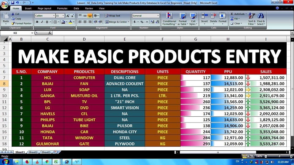Open Find & Select binoculars
This screenshot has width=294, height=165.
click(261, 19)
